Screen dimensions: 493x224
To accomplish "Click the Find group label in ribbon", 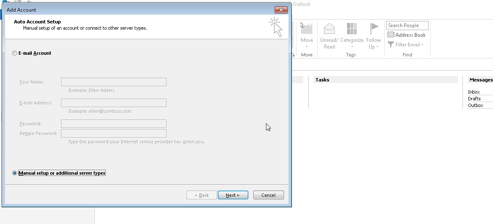I will point(407,55).
